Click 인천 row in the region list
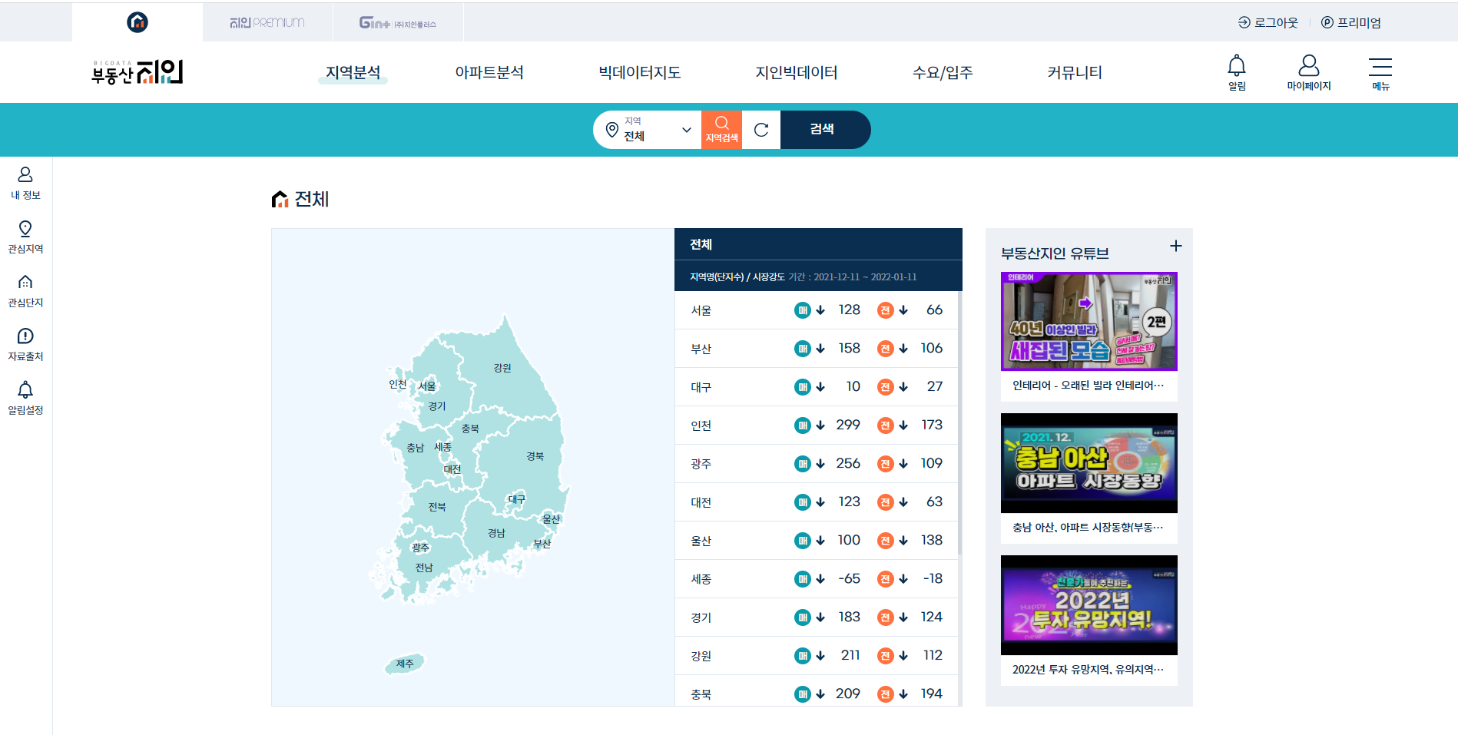Screen dimensions: 1458x735 (817, 425)
